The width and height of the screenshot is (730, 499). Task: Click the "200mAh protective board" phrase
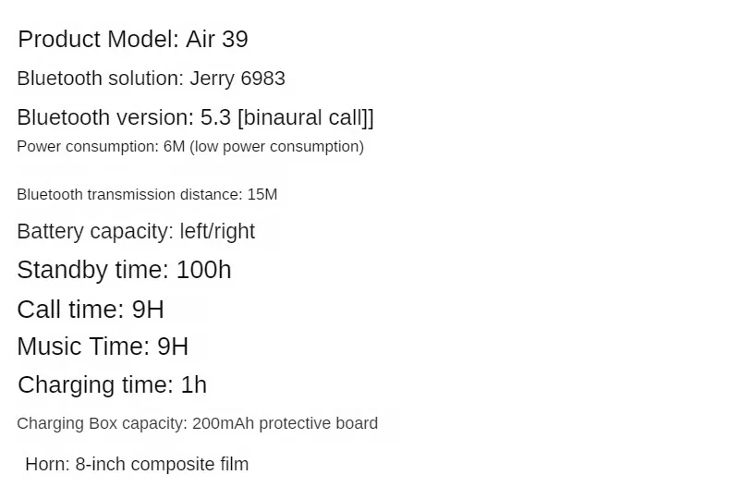tap(285, 423)
